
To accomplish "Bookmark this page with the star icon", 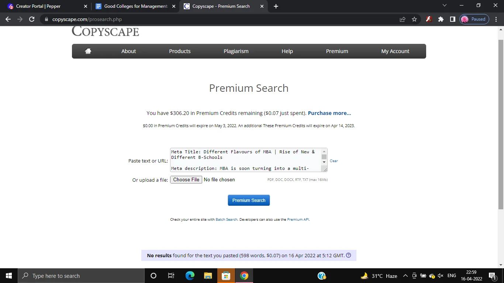I will click(x=414, y=19).
